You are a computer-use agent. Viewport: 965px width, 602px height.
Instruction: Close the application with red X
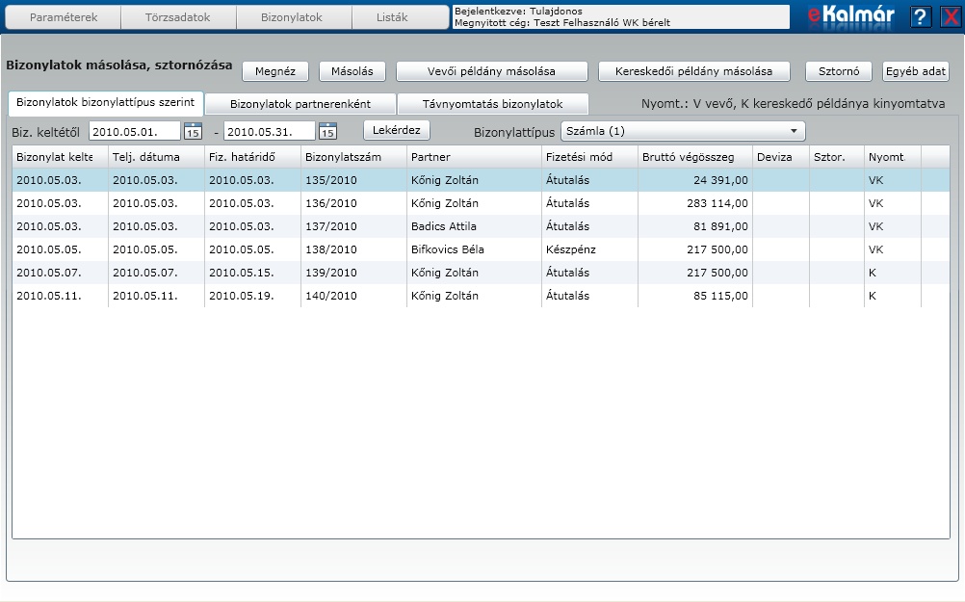[x=950, y=16]
